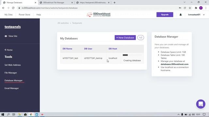209x117 pixels.
Task: Click the id18377241_test database name cell
Action: (x=71, y=58)
